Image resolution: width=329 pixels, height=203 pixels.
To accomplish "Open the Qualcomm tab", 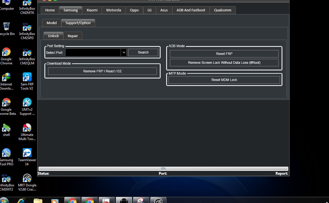I will click(x=223, y=10).
